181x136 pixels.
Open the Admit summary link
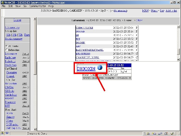pos(14,39)
